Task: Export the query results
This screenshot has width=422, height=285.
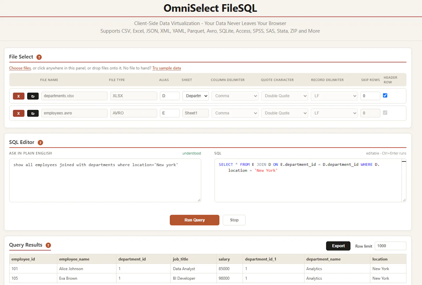Action: (x=338, y=246)
